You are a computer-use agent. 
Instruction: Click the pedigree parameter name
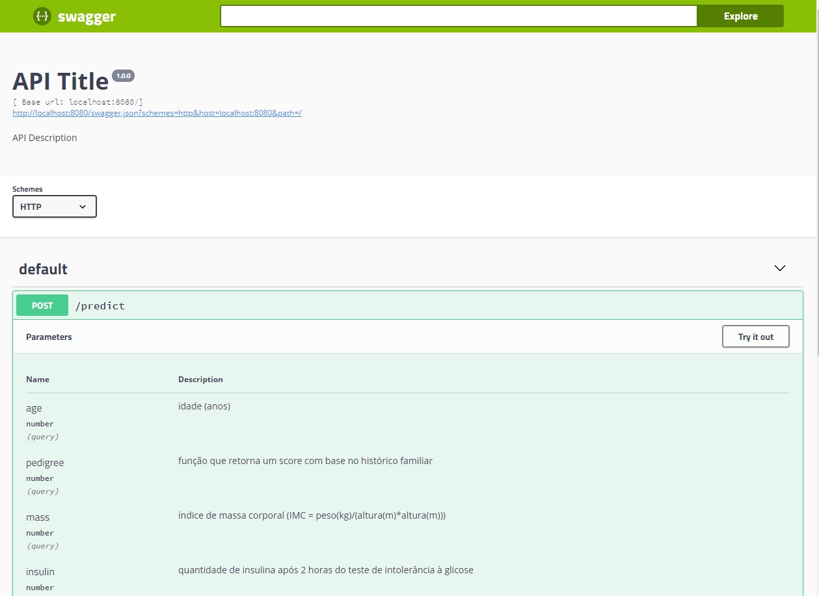click(45, 463)
